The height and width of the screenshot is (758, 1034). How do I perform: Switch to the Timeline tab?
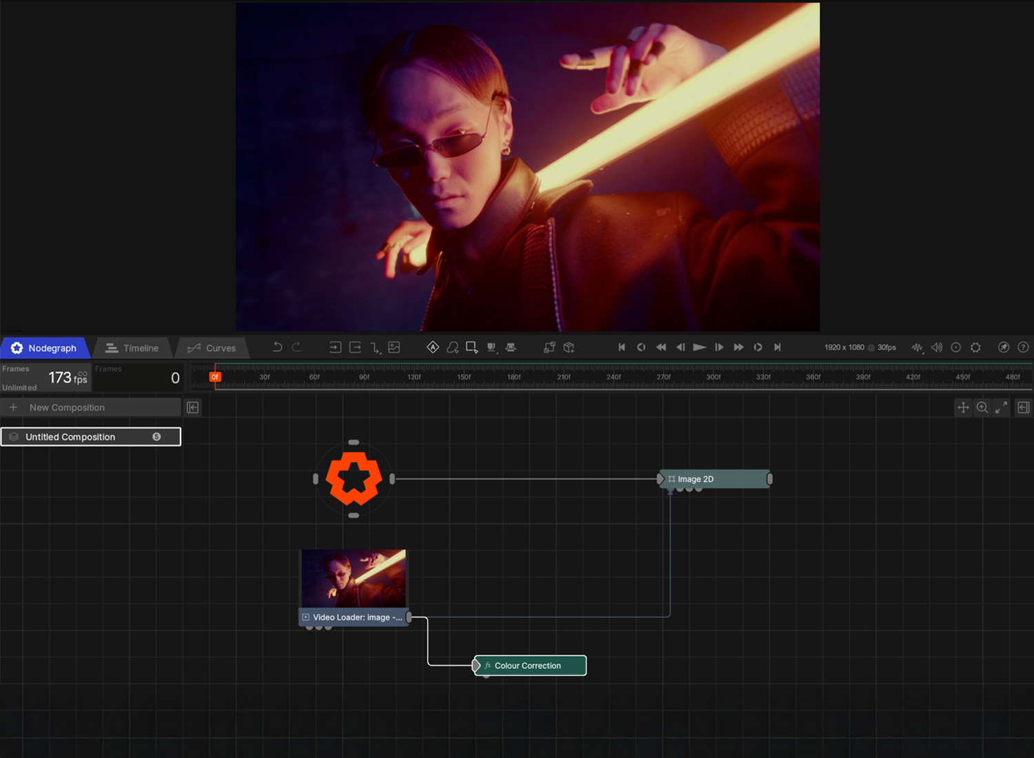132,348
